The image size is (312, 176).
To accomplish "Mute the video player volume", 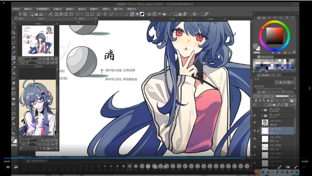I will [8, 167].
